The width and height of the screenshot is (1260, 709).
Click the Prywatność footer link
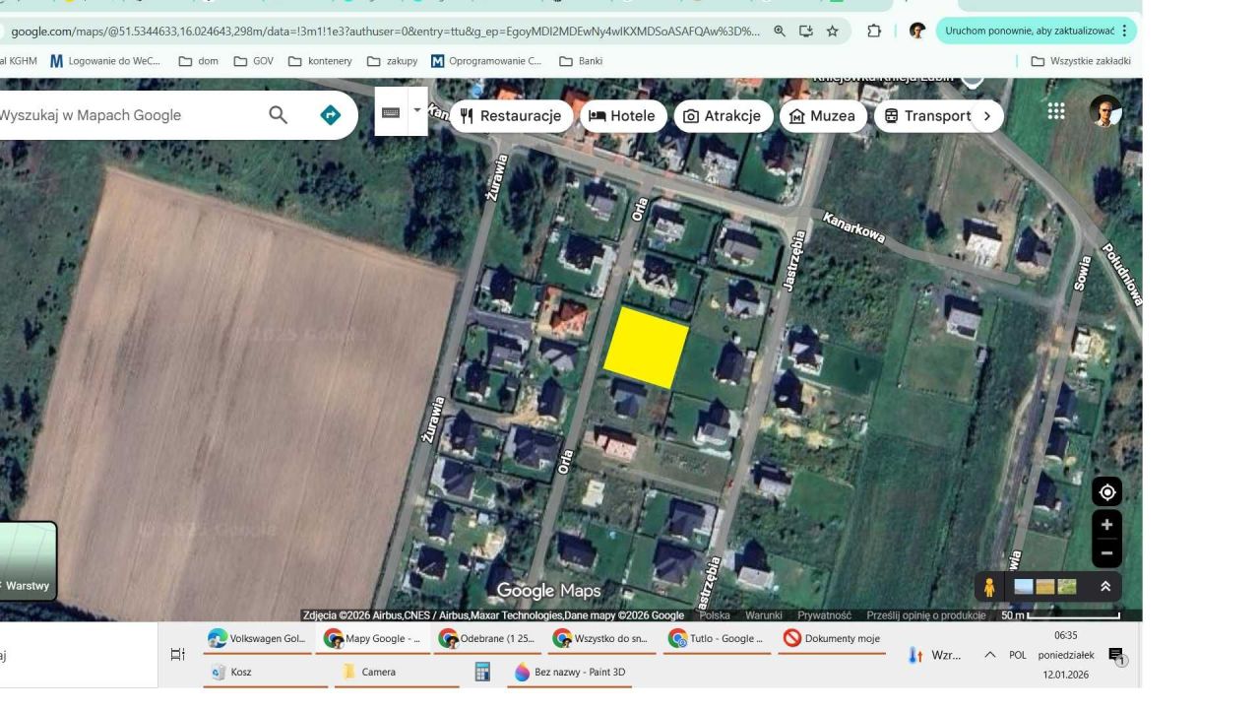(824, 615)
